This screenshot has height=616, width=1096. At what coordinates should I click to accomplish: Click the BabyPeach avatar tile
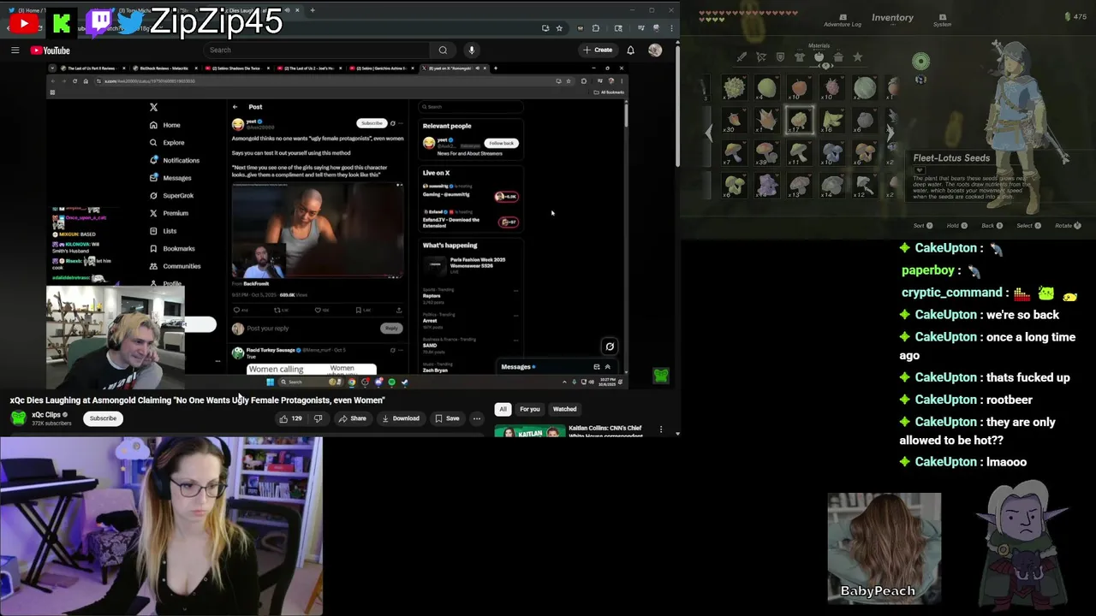pos(884,548)
